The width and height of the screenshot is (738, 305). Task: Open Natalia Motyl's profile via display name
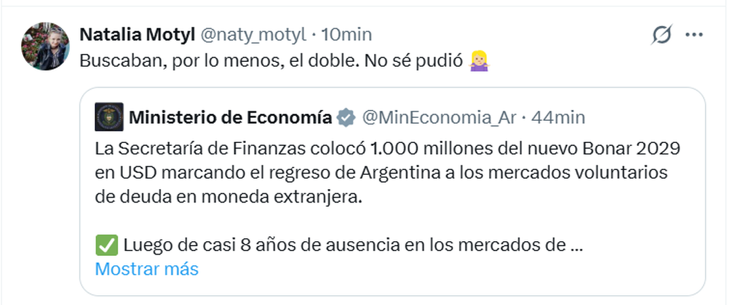[x=137, y=34]
